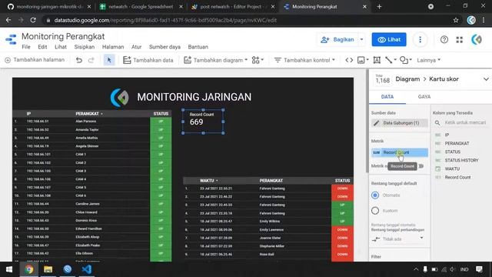Open File Explorer from the taskbar

click(x=48, y=269)
